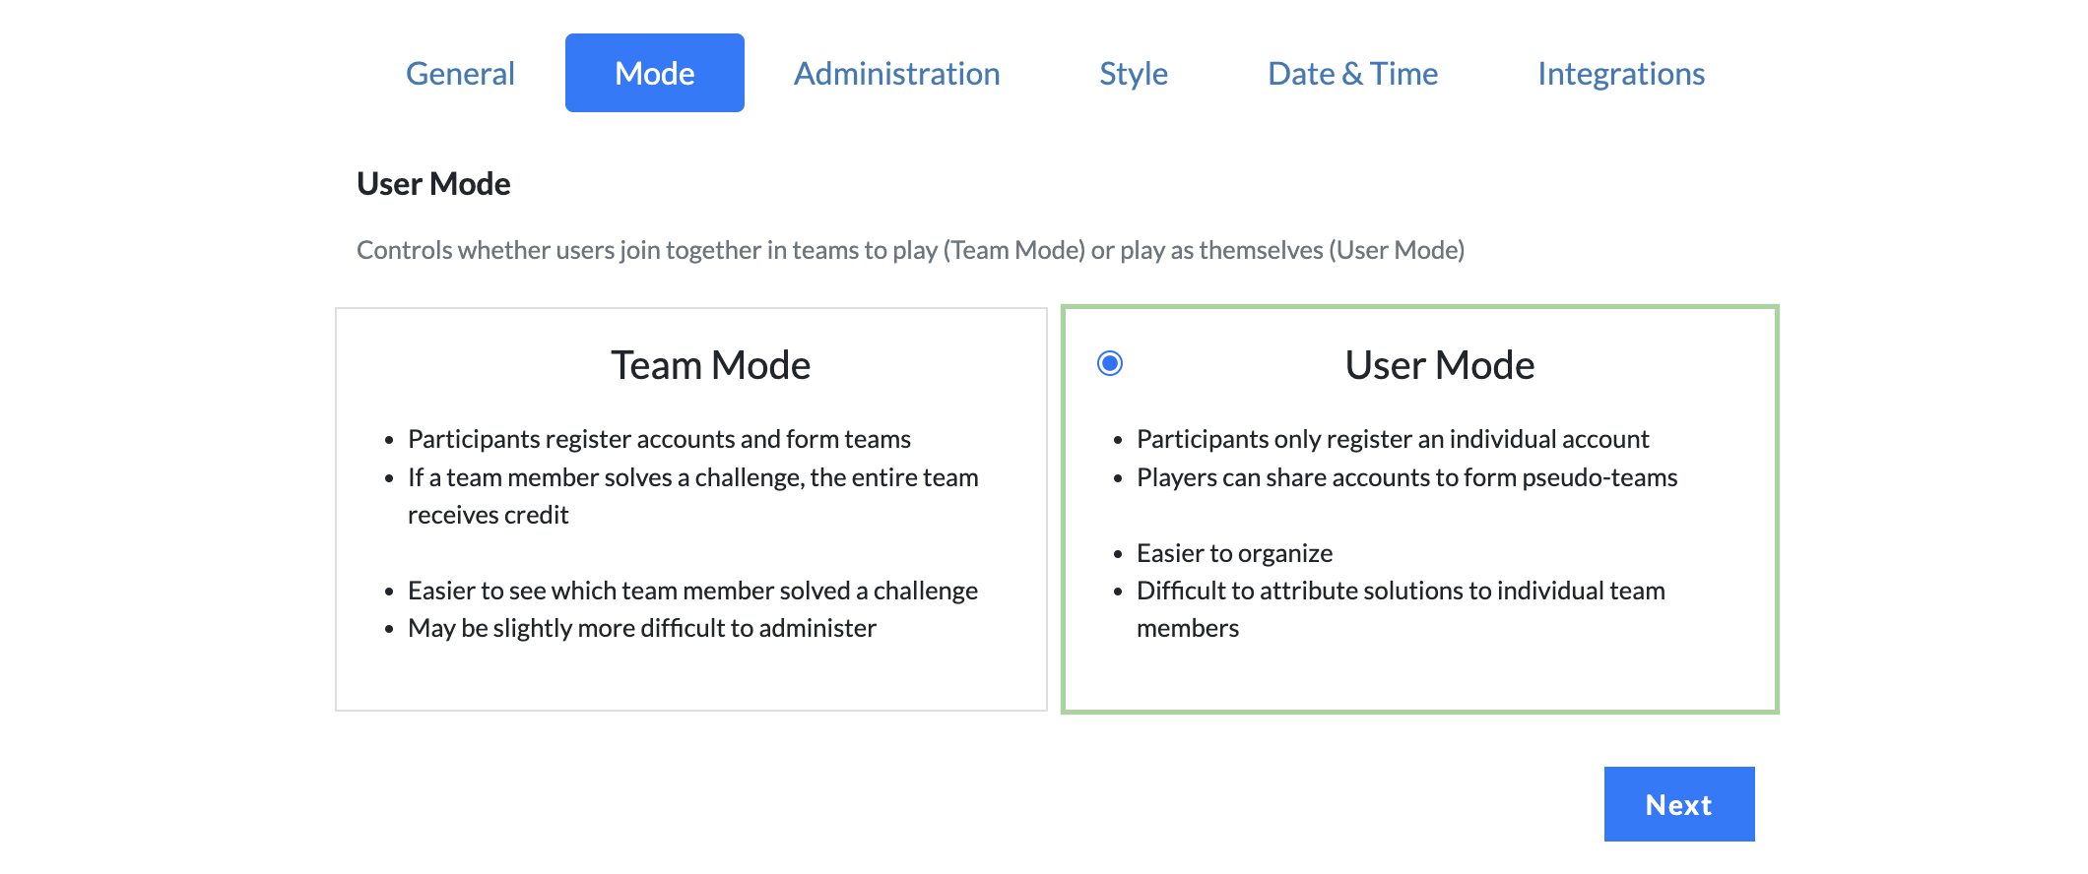Switch to the General tab
The image size is (2088, 874).
pos(460,72)
